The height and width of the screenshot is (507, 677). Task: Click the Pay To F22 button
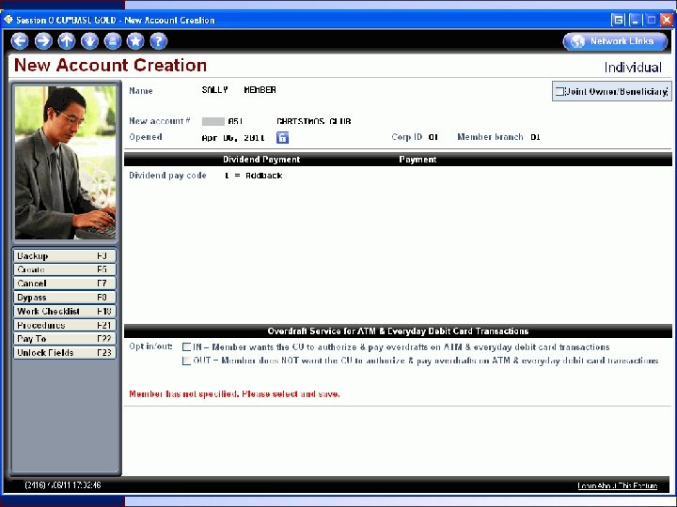[64, 338]
